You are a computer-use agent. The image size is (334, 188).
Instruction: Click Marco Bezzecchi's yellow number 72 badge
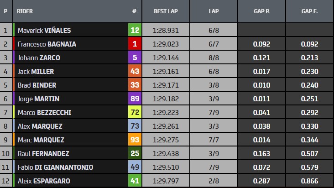[x=135, y=113]
